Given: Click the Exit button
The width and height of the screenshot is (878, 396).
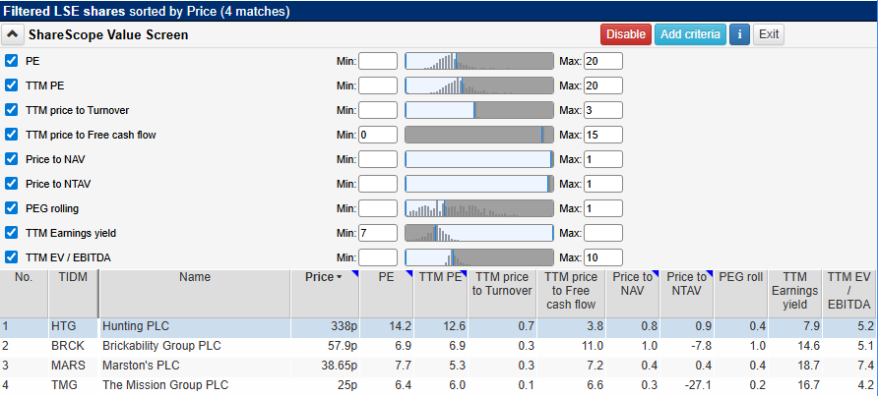Looking at the screenshot, I should pyautogui.click(x=769, y=34).
